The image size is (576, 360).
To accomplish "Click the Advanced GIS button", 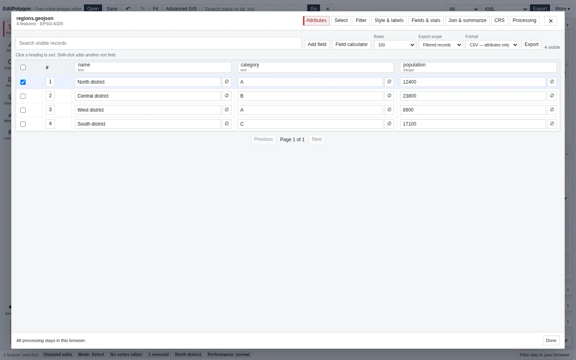I will (x=181, y=8).
